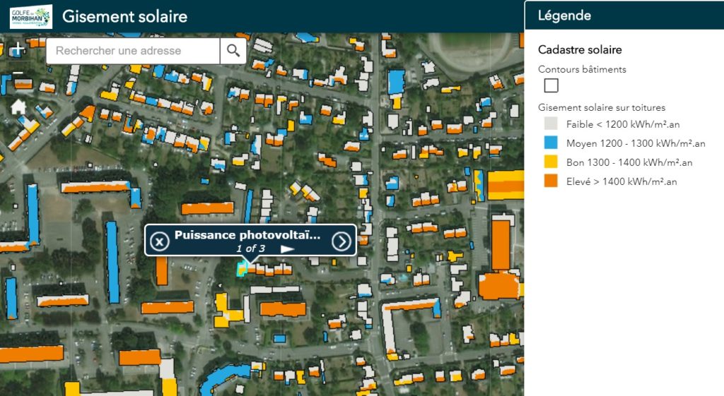Click 'Moyen 1200 - 1300 kWh/m².an' text
Image resolution: width=724 pixels, height=396 pixels.
coord(636,143)
